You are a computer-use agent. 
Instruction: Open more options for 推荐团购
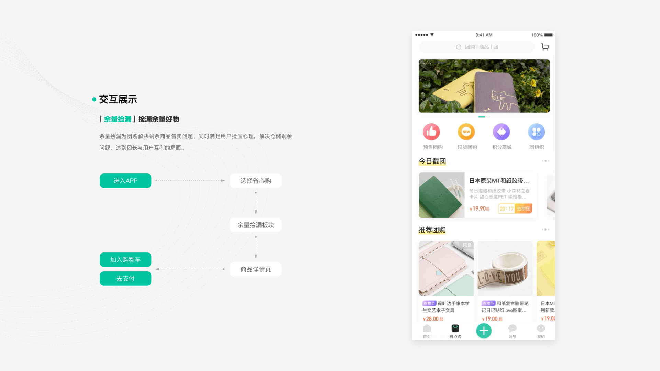pos(546,229)
